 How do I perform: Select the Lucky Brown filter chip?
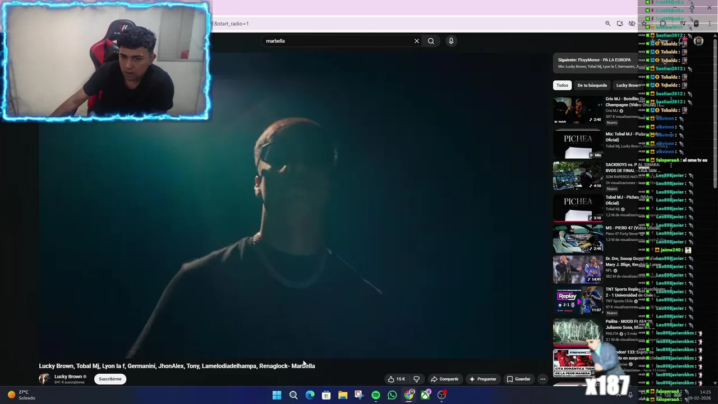(627, 85)
